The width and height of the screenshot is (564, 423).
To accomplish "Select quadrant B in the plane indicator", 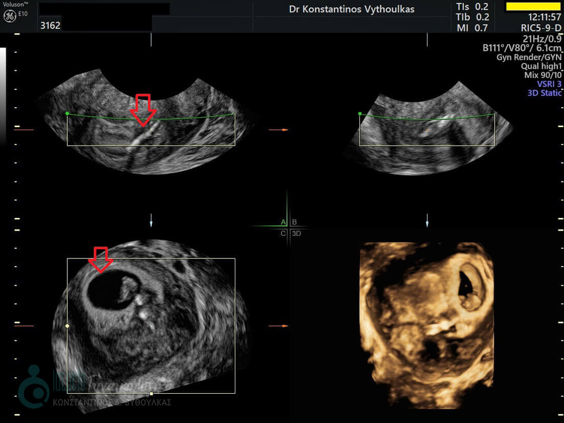I will [x=294, y=222].
